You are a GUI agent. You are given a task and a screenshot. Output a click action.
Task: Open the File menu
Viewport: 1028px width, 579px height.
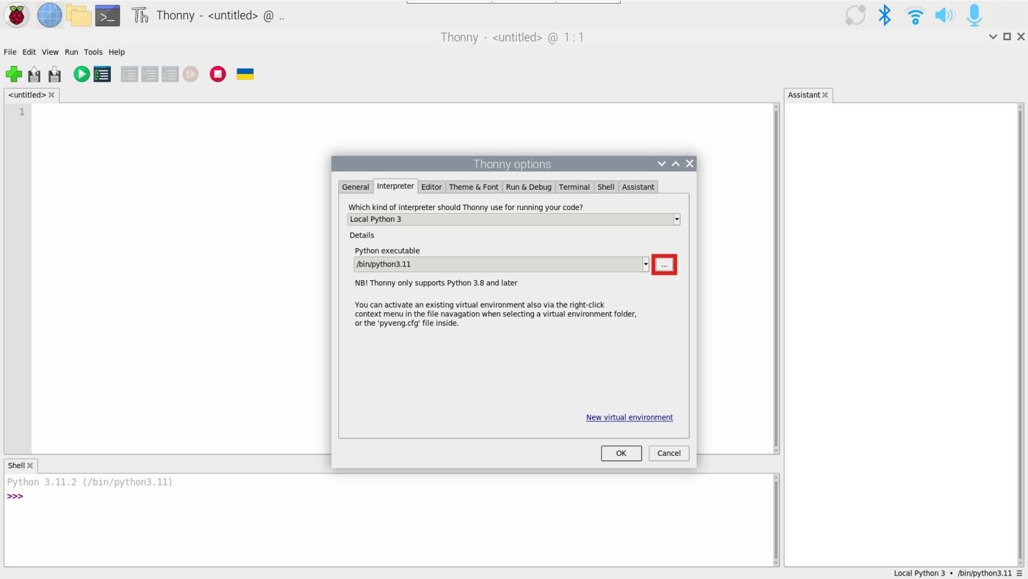pos(10,52)
